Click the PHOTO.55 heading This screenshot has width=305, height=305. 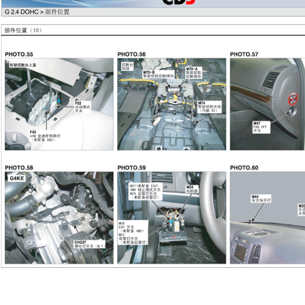pos(19,54)
